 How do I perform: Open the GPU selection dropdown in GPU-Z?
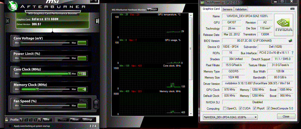pyautogui.click(x=230, y=117)
